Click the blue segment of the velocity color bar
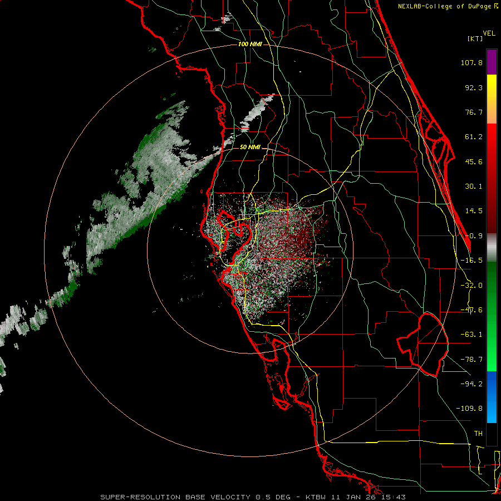Screen dimensions: 501x501 [x=492, y=397]
